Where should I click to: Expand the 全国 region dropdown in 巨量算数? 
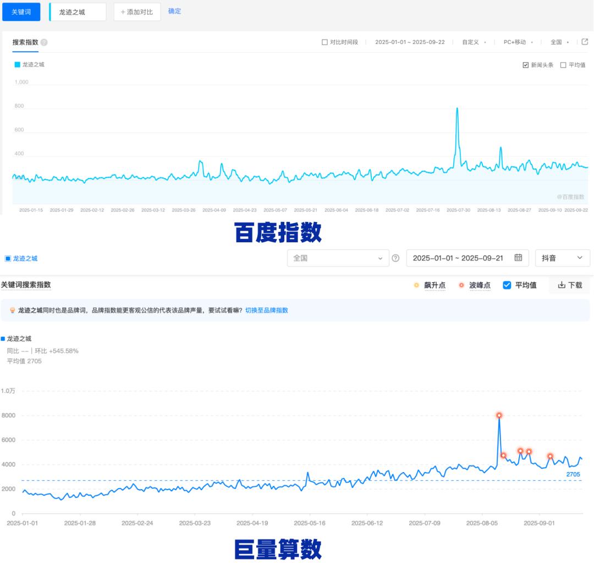click(x=338, y=258)
